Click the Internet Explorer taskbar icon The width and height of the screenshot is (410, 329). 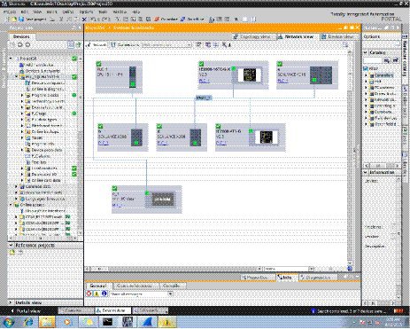pyautogui.click(x=28, y=322)
